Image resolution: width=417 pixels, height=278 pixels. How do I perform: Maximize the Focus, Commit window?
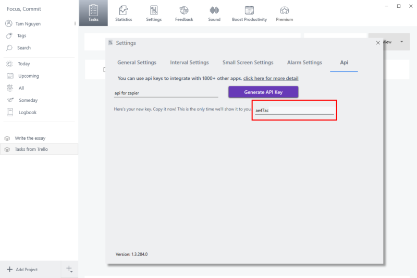[399, 6]
